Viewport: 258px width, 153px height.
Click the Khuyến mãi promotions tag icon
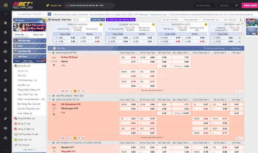pyautogui.click(x=47, y=6)
